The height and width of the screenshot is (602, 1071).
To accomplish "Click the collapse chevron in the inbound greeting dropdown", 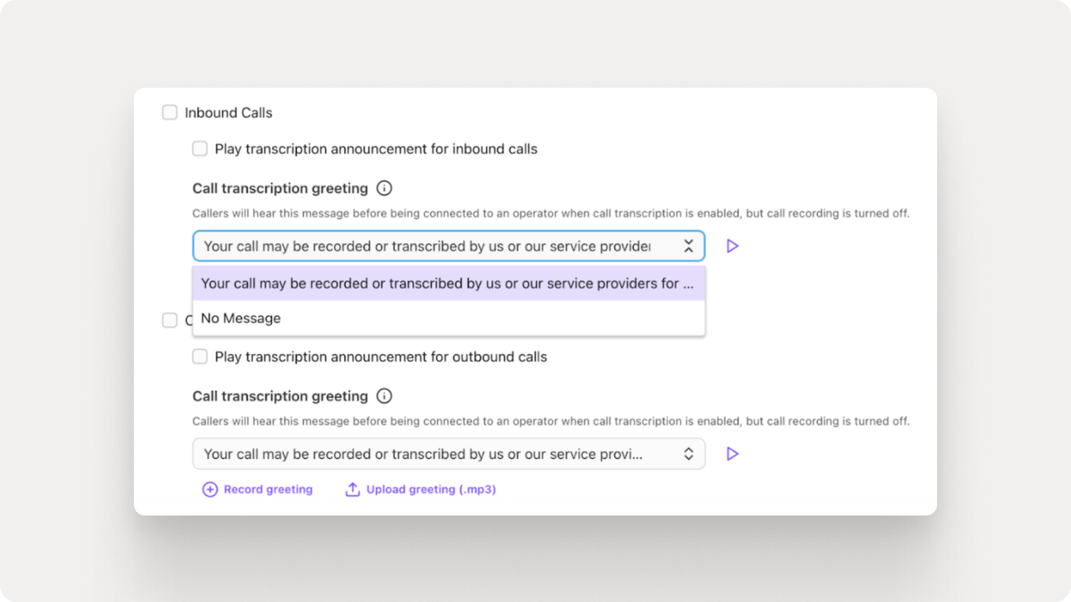I will [688, 246].
